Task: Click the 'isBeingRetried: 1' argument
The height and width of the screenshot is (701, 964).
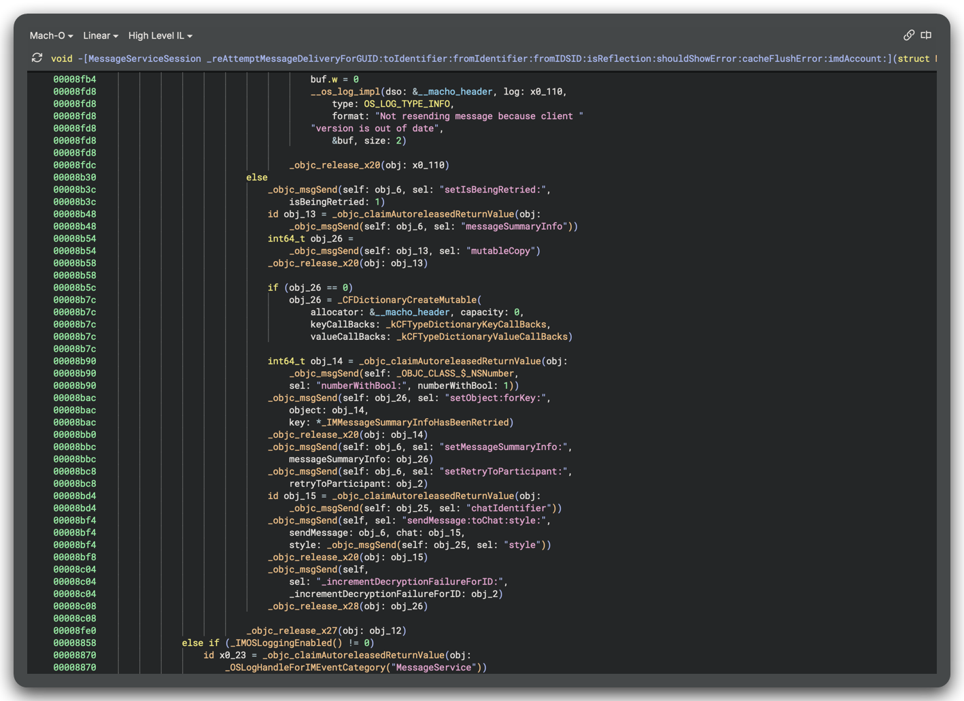Action: [x=337, y=202]
